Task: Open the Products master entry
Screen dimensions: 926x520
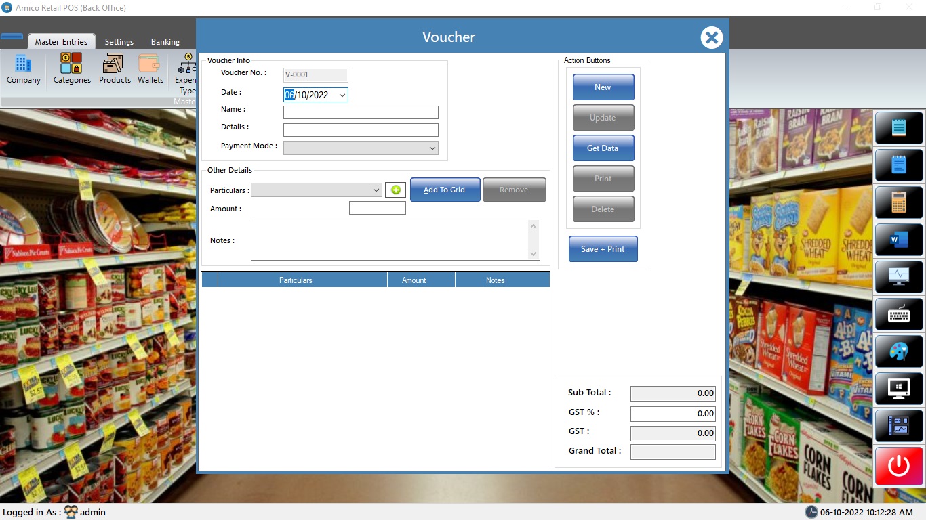Action: point(115,70)
